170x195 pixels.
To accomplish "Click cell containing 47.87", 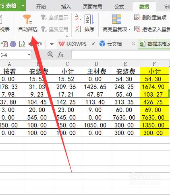I will click(x=96, y=94).
